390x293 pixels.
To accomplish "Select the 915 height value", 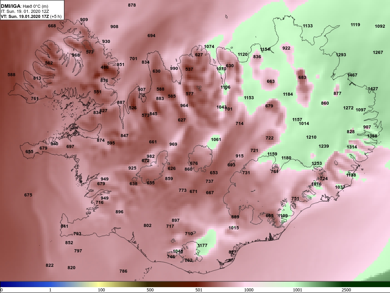I will click(x=239, y=156).
